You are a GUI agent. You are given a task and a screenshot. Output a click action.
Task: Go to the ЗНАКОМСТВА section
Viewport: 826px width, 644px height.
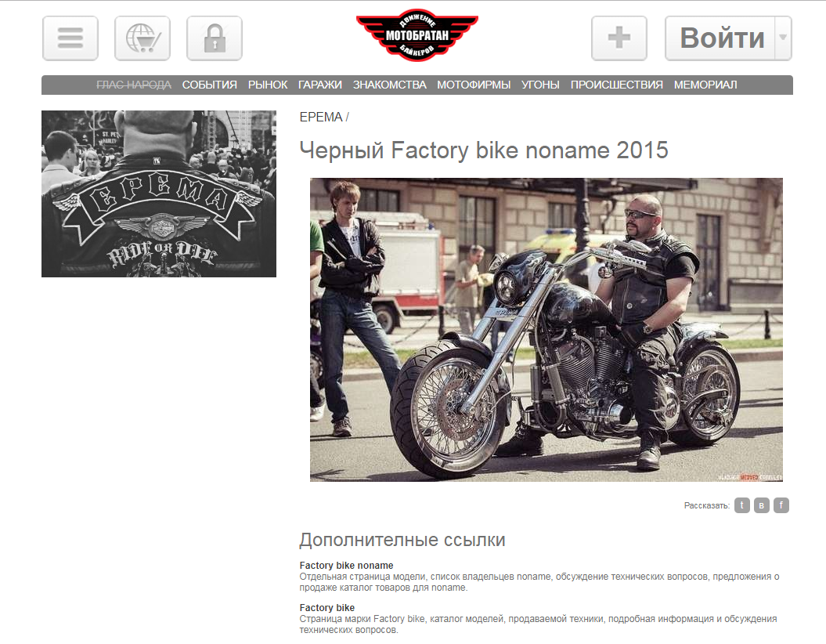click(x=389, y=85)
